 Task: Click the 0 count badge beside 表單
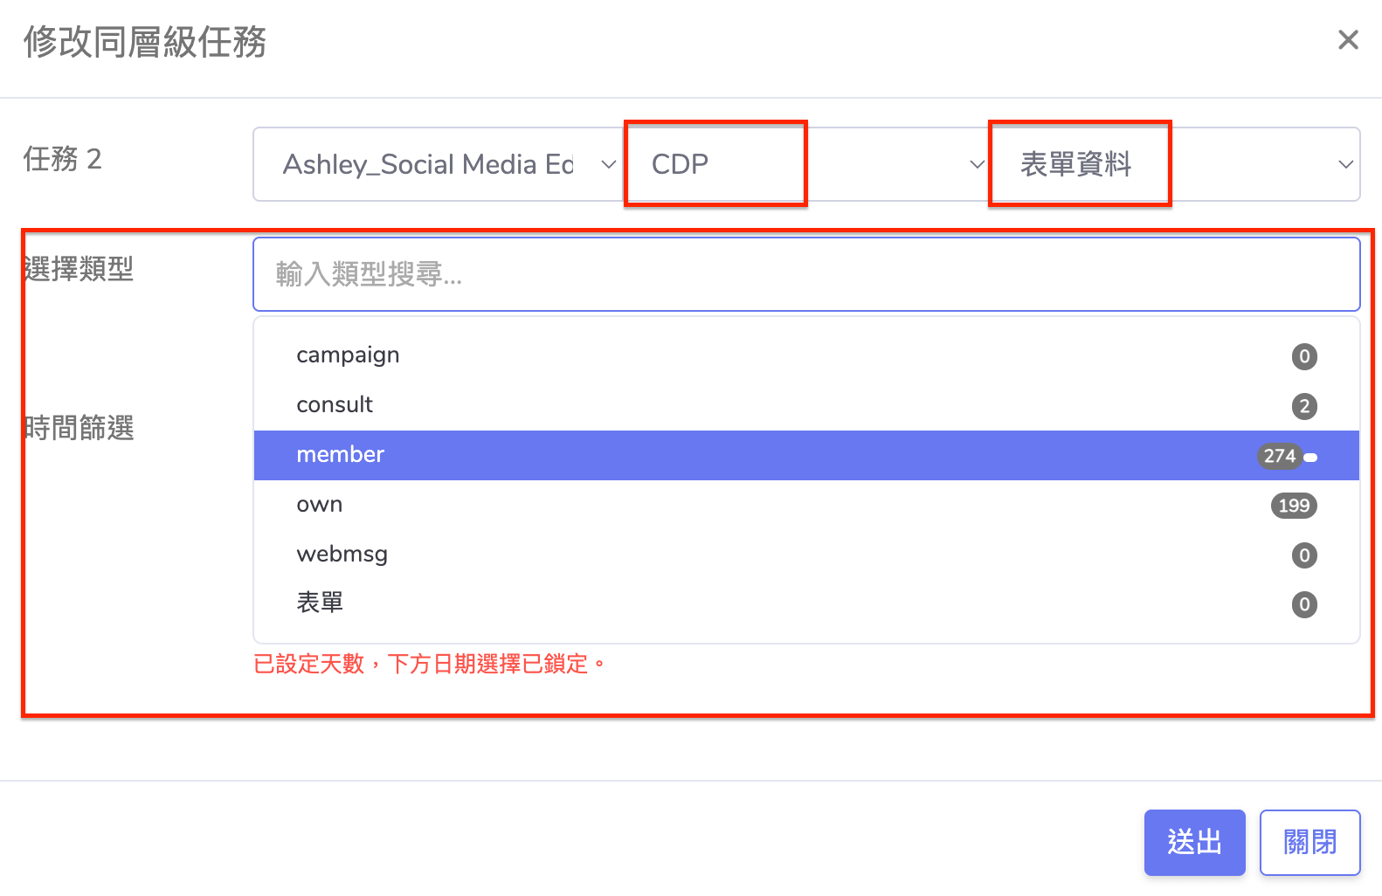1304,604
